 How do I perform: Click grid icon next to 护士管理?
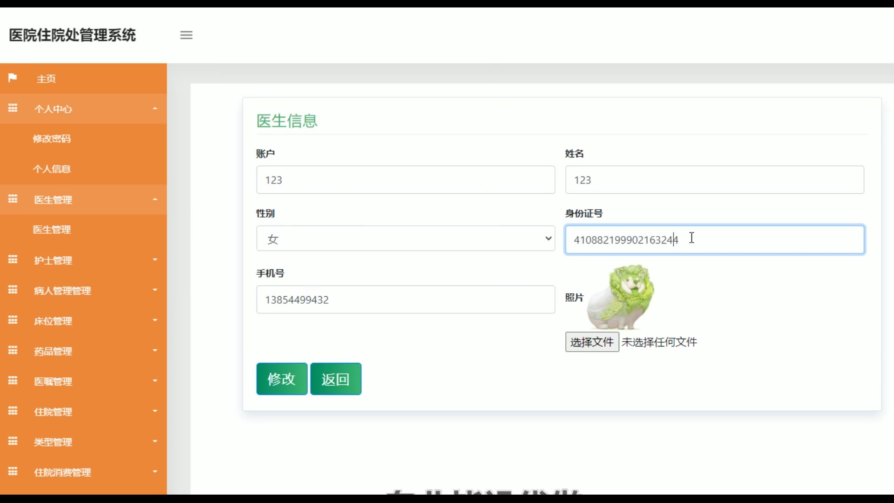tap(13, 259)
